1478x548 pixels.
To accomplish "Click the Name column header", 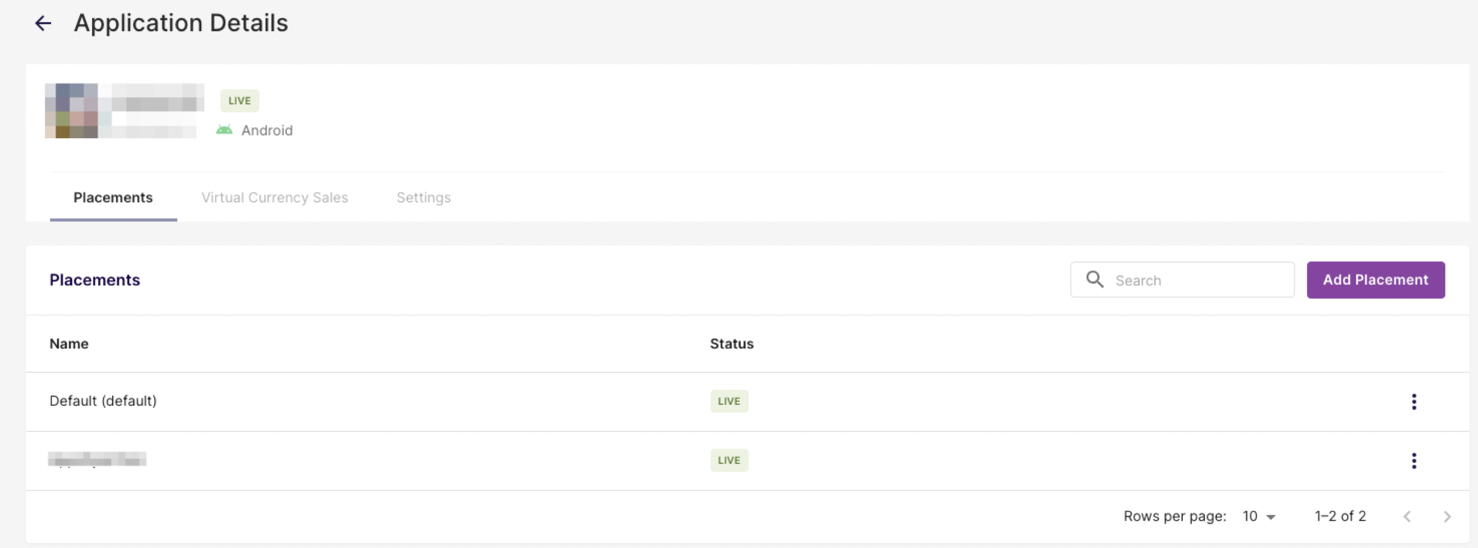I will click(69, 344).
